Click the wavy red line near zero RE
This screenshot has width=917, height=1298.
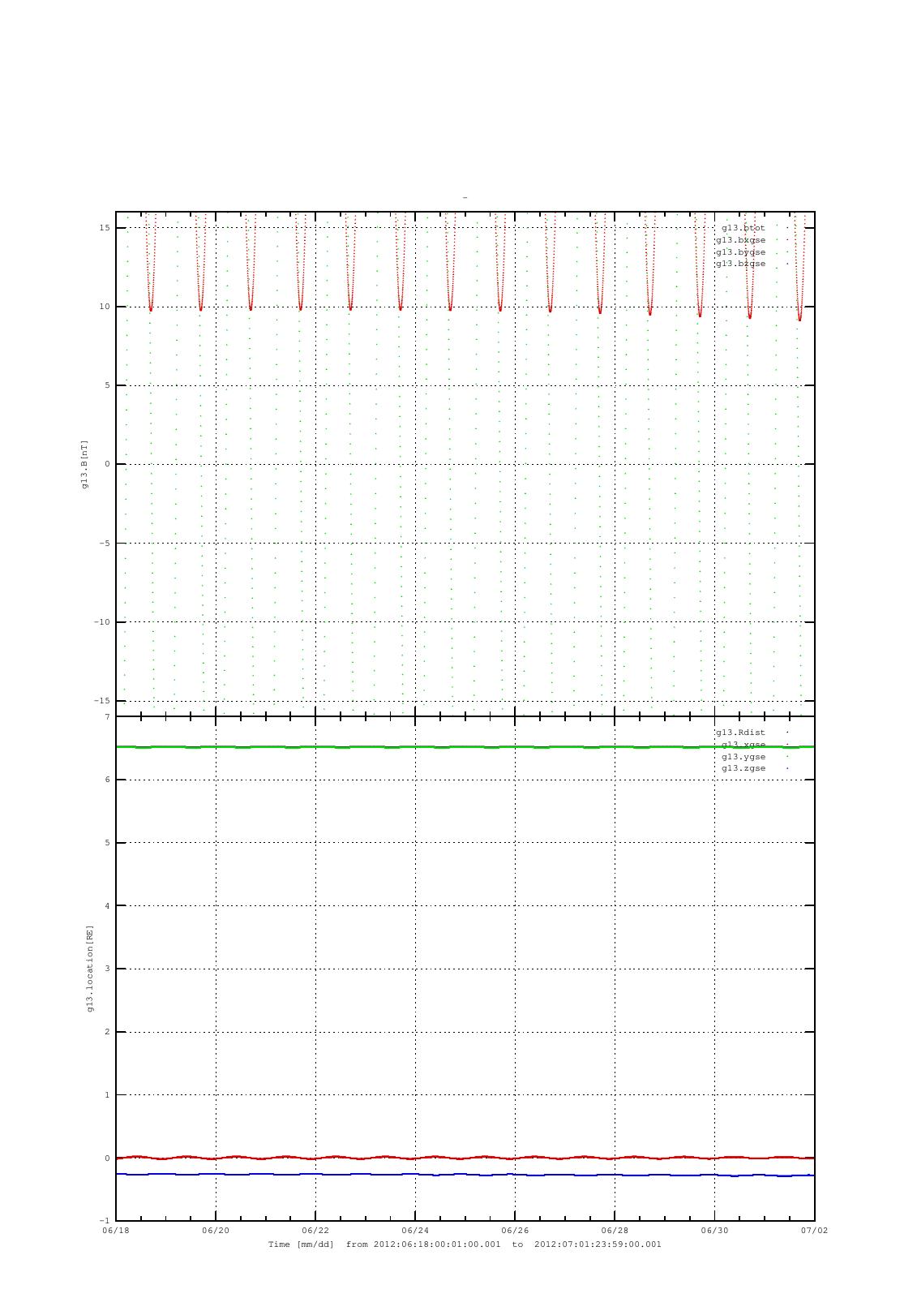pyautogui.click(x=465, y=1158)
